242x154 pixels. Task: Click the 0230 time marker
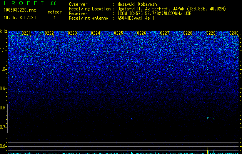tap(234, 33)
